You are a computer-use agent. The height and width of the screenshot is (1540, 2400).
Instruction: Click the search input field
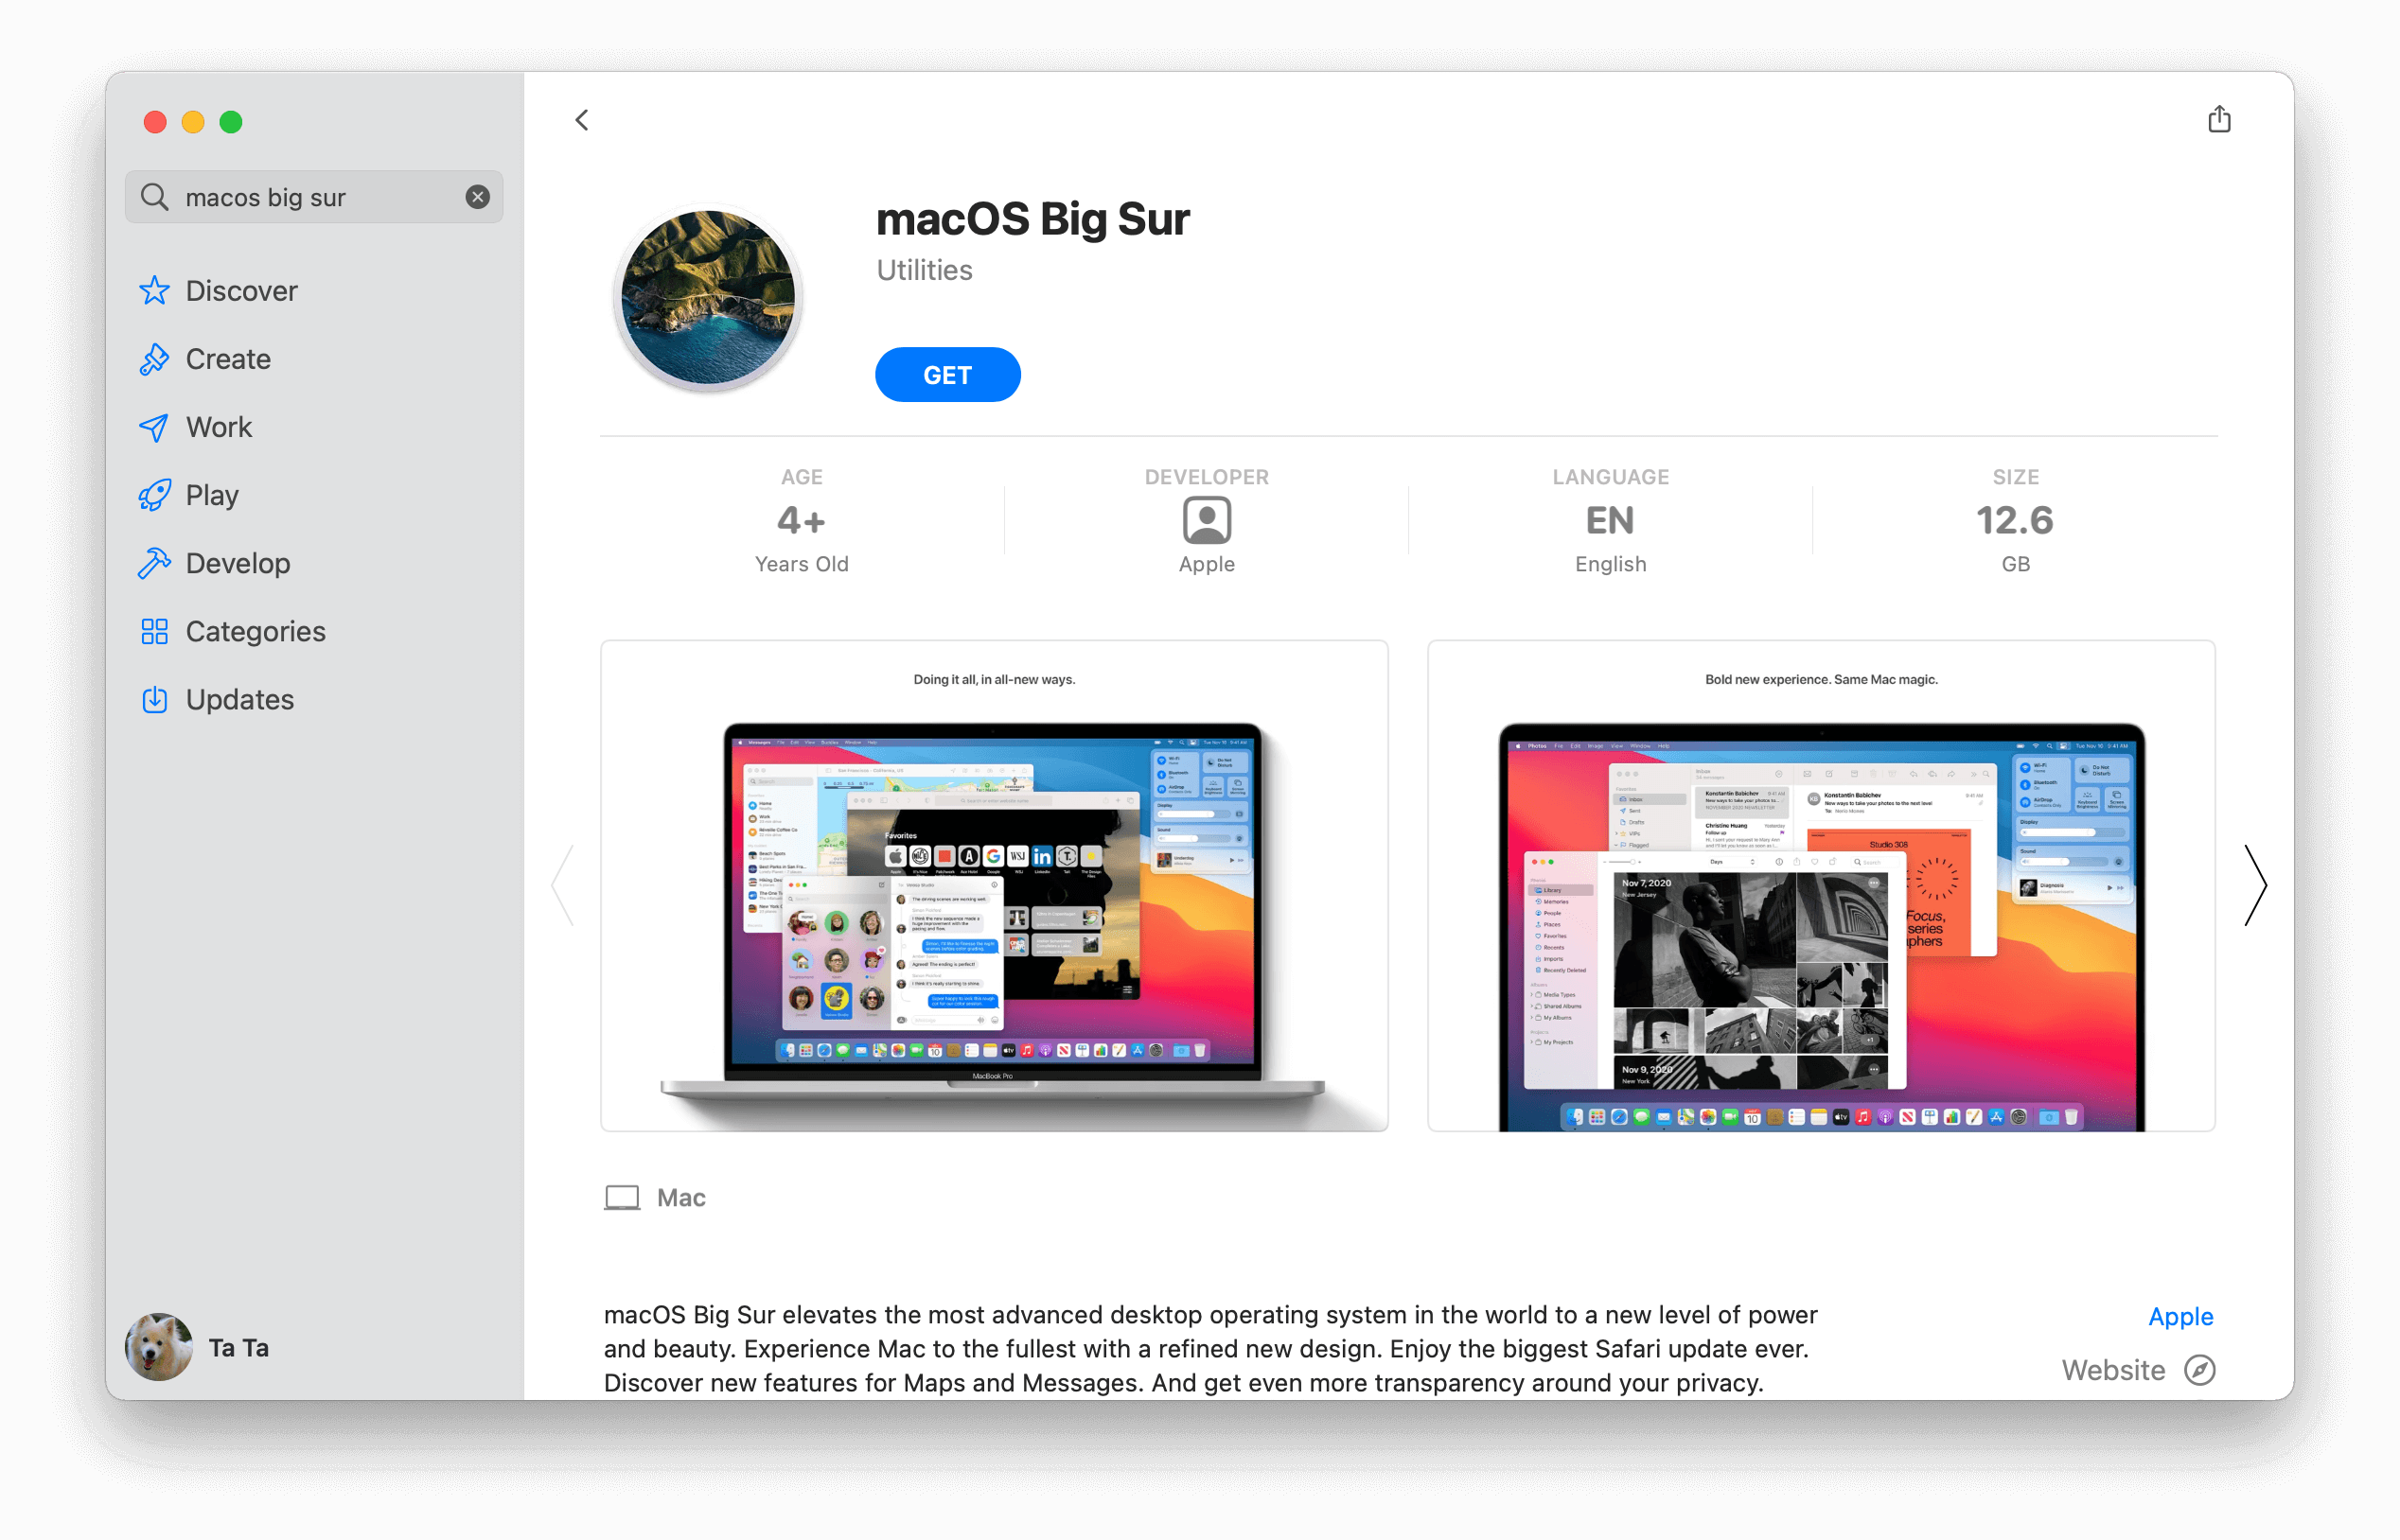coord(315,194)
